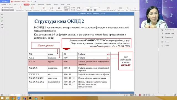
Task: Switch to the Примечание ribbon tab
Action: tap(41, 4)
